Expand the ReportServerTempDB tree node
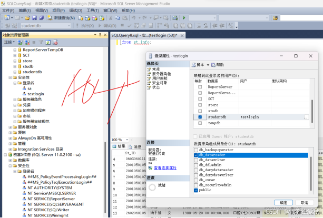Image resolution: width=323 pixels, height=218 pixels. pyautogui.click(x=15, y=50)
